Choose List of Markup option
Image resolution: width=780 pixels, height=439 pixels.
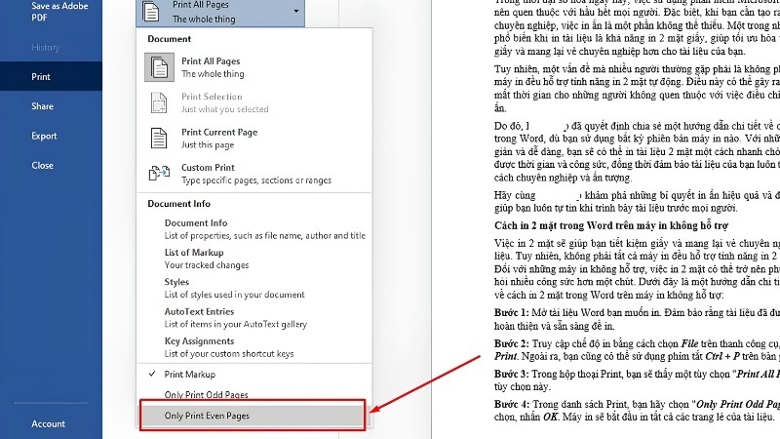pos(207,259)
